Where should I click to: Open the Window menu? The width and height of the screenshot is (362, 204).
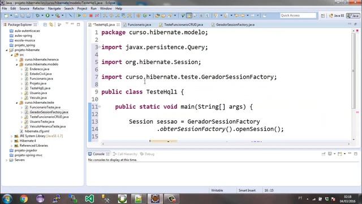coord(106,8)
